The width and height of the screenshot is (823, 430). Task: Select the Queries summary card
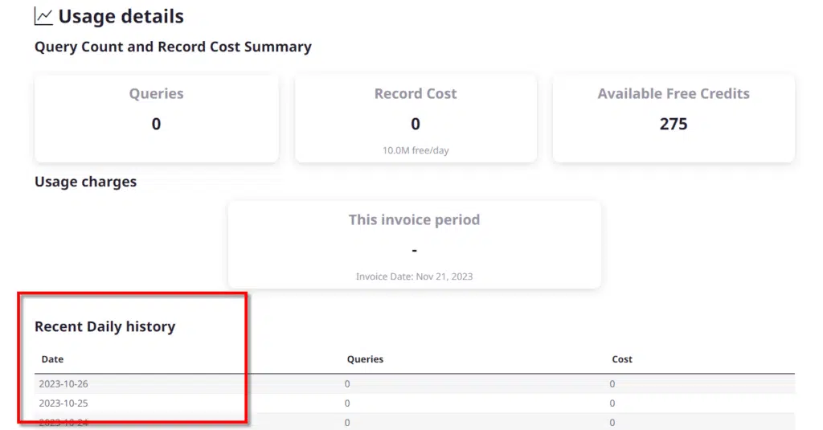point(156,117)
